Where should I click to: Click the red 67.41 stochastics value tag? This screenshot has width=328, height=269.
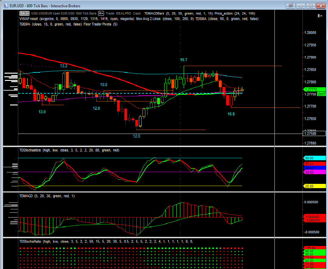[x=314, y=164]
